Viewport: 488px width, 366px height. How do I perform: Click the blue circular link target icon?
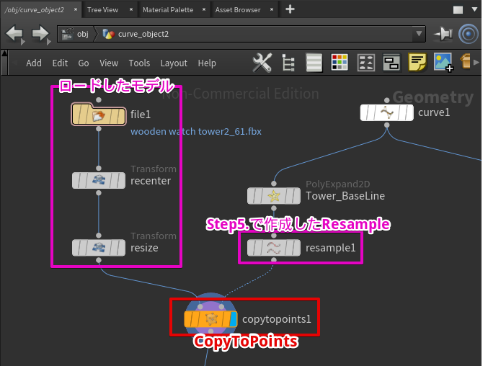point(469,34)
